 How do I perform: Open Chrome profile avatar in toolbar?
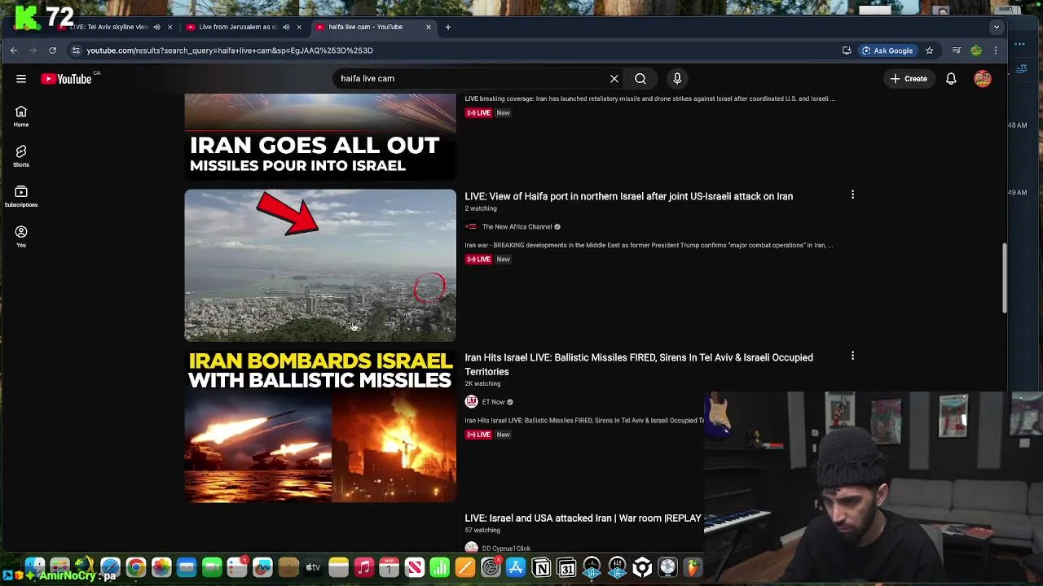coord(976,50)
